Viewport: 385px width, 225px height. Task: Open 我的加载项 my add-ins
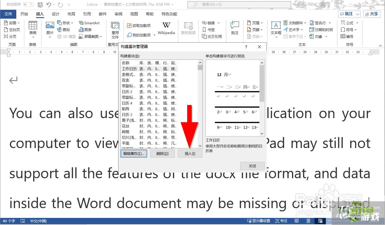[141, 35]
